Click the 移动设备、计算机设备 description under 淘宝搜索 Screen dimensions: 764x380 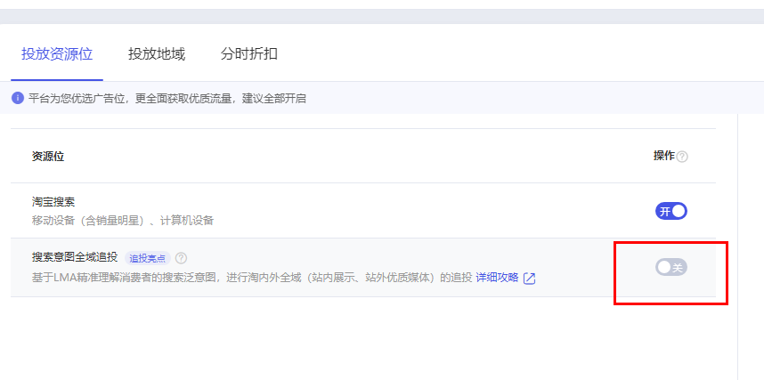123,220
